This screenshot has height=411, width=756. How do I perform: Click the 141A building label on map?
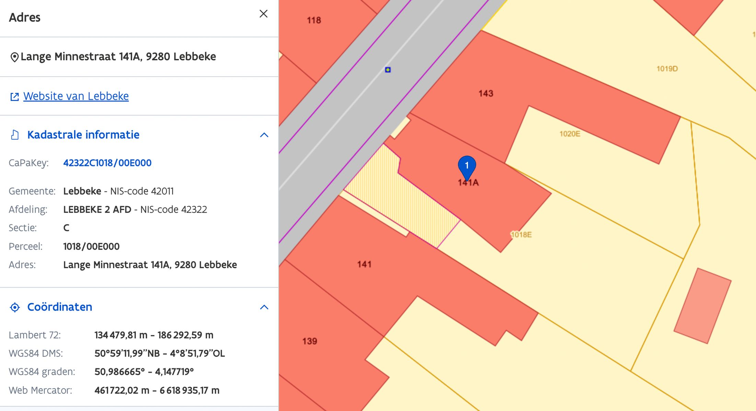468,183
